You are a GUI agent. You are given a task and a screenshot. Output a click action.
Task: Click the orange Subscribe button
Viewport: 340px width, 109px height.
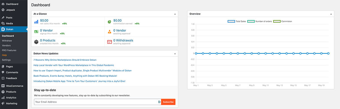point(168,102)
